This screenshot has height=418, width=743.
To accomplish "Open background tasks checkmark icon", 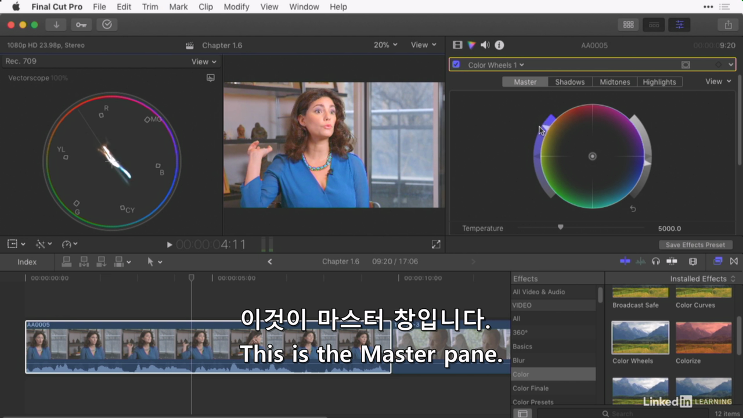I will [x=107, y=24].
